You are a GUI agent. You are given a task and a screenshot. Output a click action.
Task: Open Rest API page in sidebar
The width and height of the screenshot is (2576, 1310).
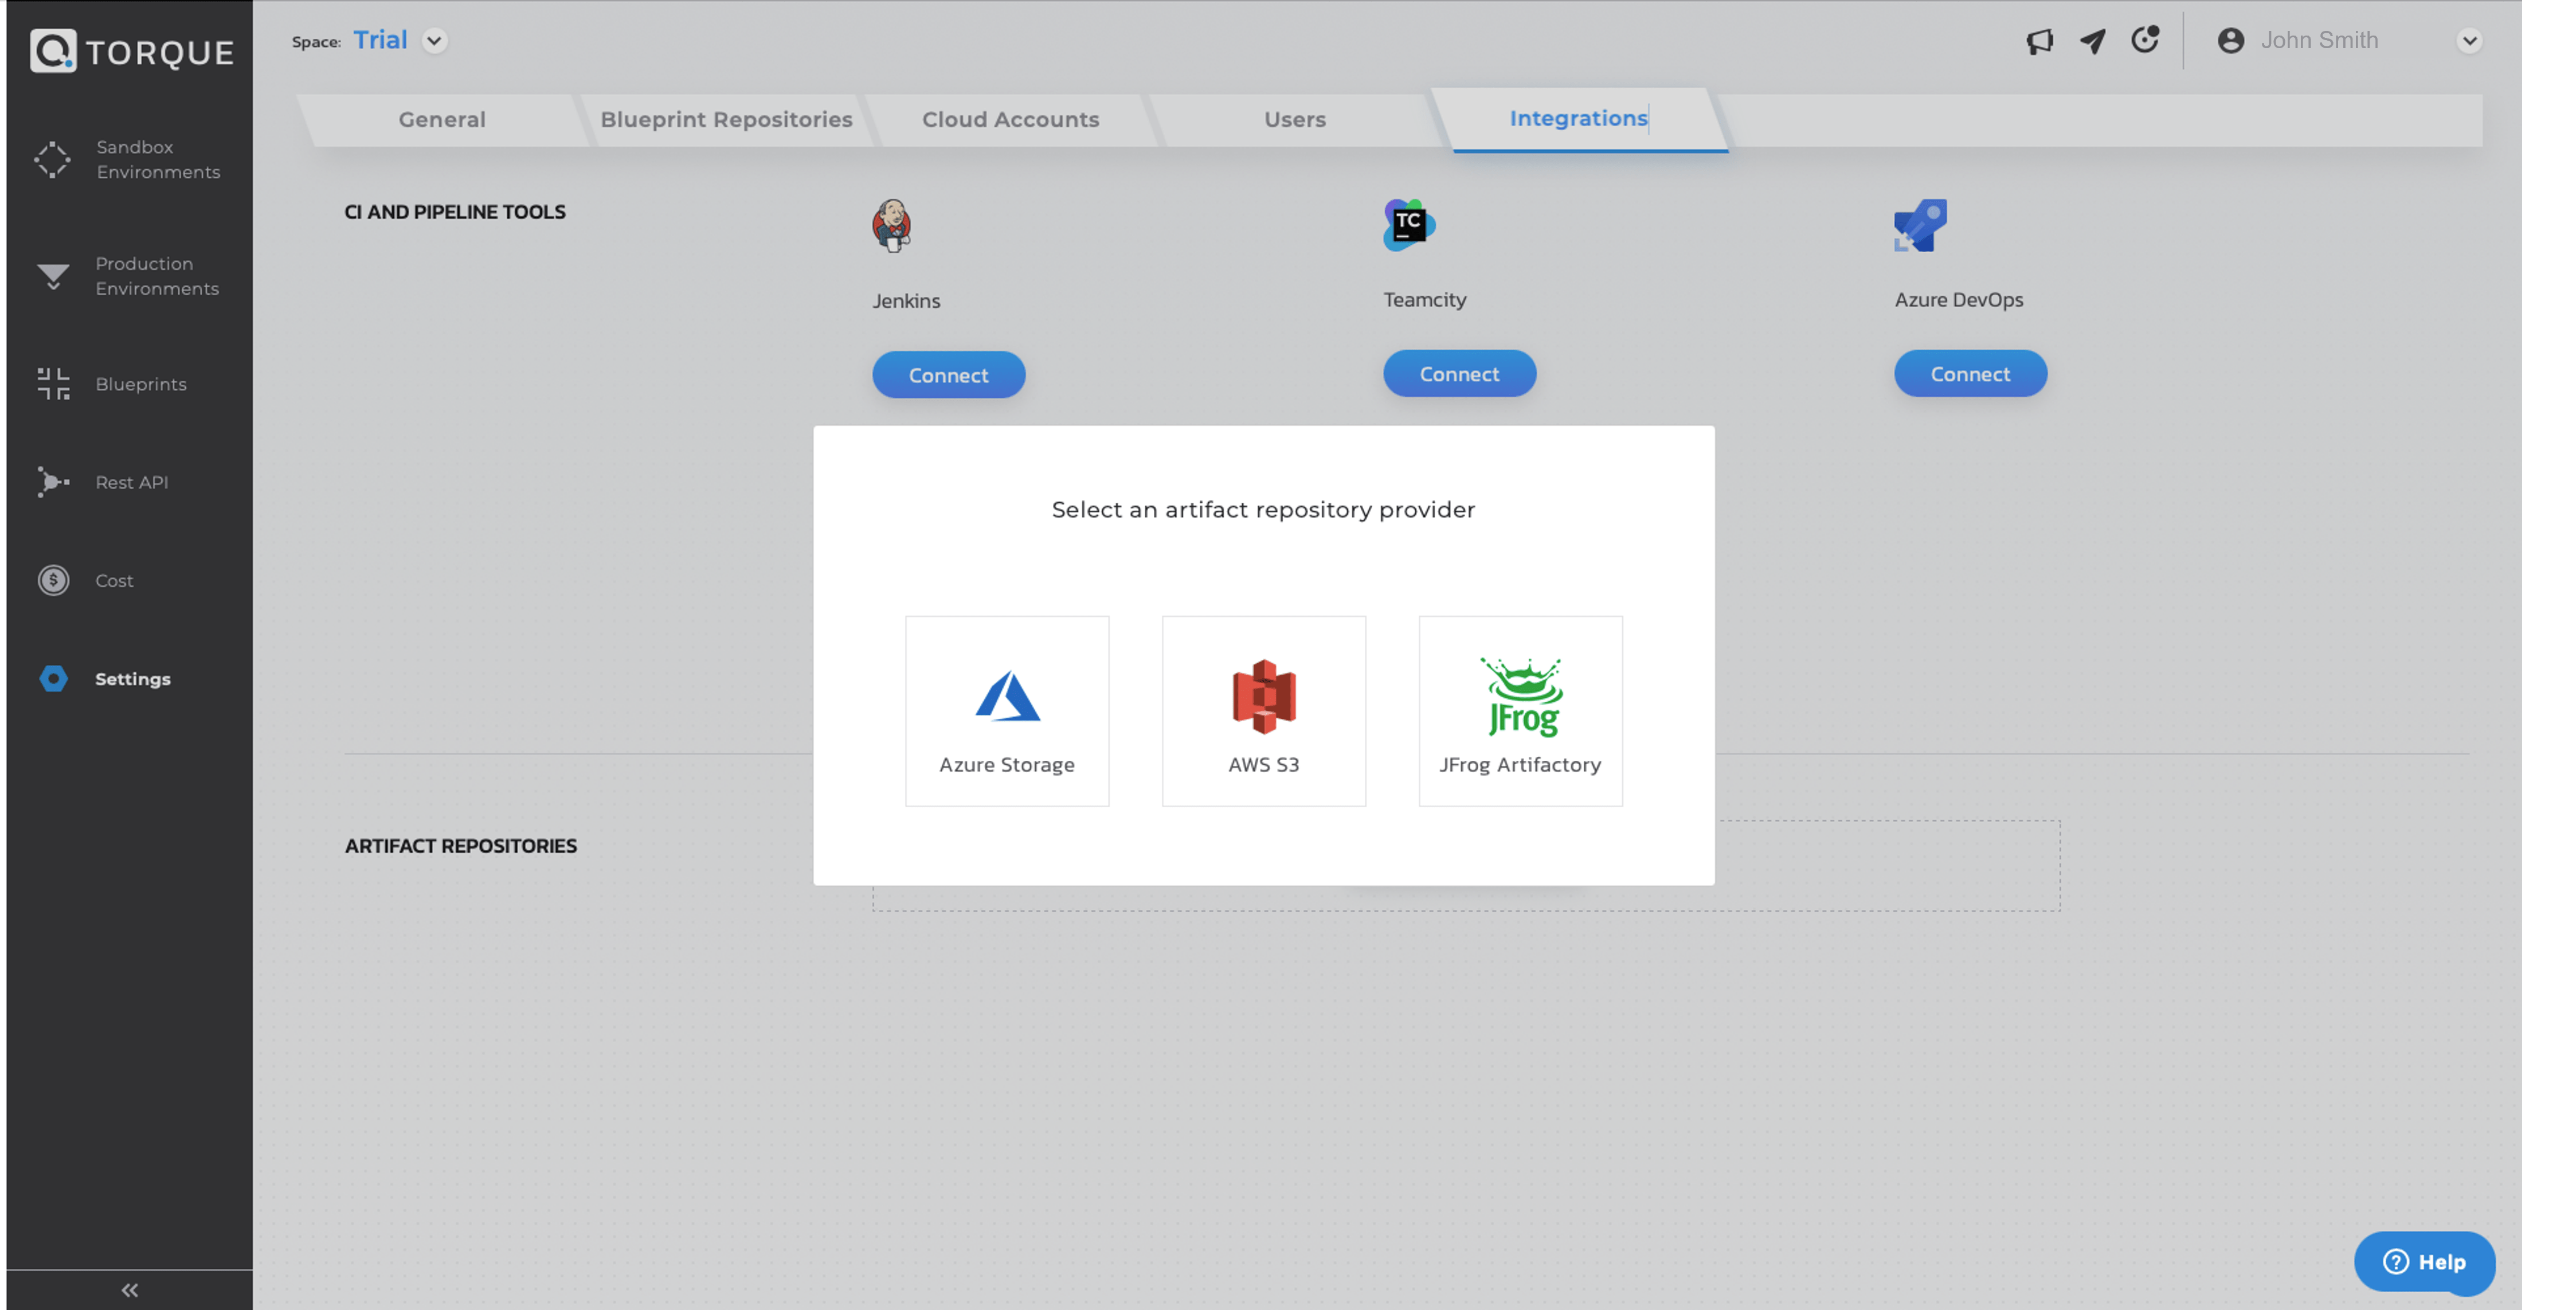pyautogui.click(x=130, y=482)
